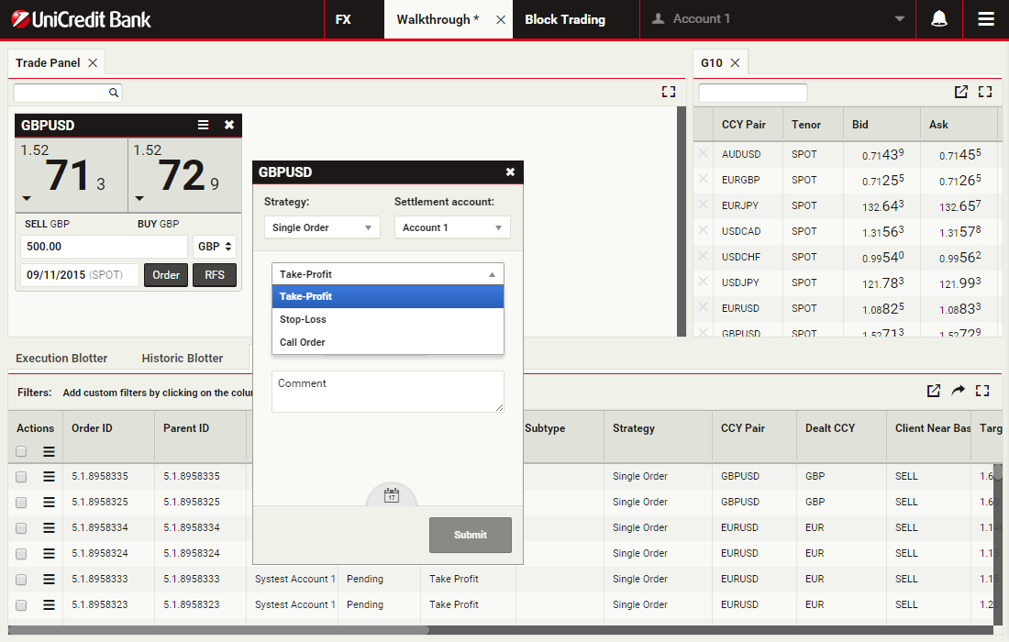Click the Submit button

[x=471, y=535]
